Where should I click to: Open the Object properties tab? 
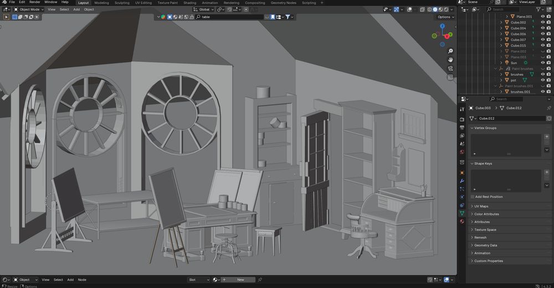point(462,173)
